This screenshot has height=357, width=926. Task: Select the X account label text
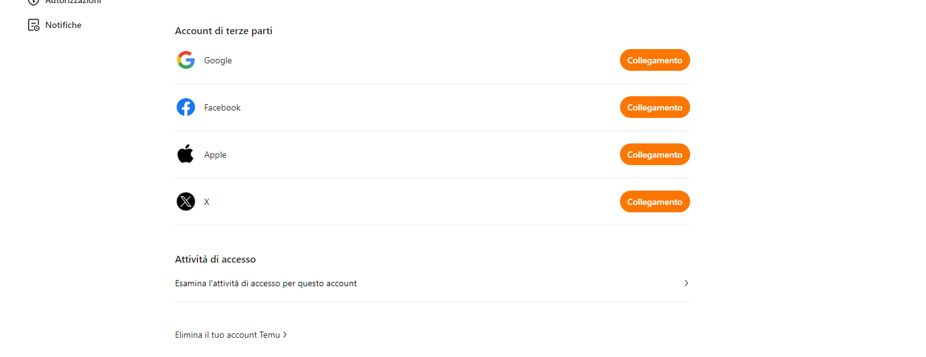[207, 202]
